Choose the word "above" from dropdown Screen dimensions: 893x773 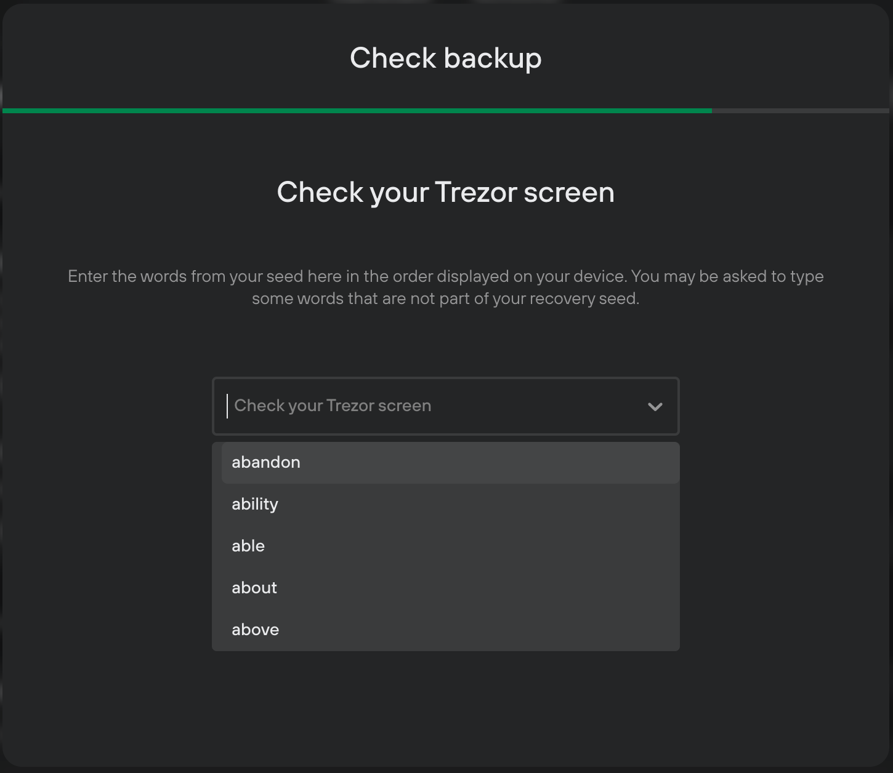point(450,630)
